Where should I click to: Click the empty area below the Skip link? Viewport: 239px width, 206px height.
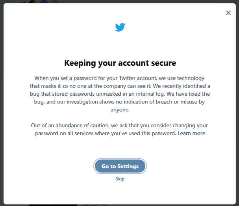[x=120, y=193]
